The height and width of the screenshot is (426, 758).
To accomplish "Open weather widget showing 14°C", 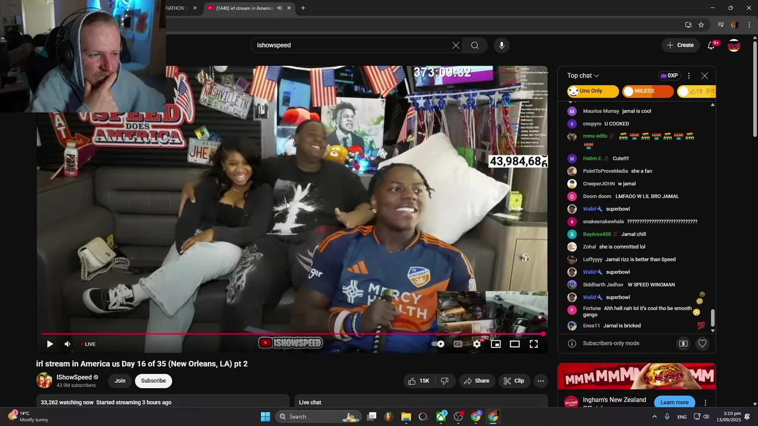I will (28, 417).
